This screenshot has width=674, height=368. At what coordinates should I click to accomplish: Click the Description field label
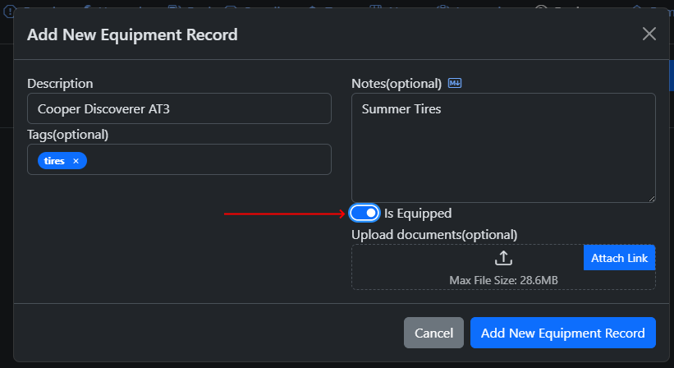click(x=60, y=84)
